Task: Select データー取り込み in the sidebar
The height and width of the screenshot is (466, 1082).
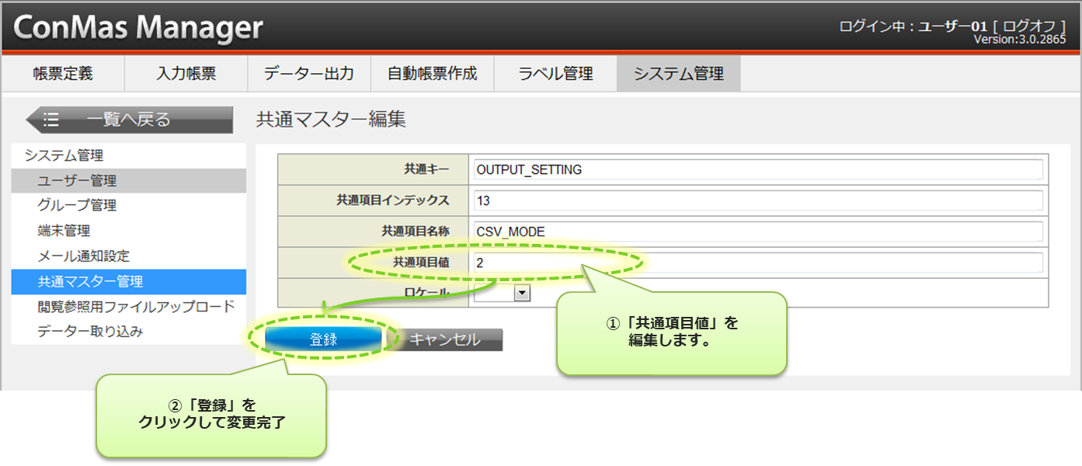Action: tap(90, 332)
